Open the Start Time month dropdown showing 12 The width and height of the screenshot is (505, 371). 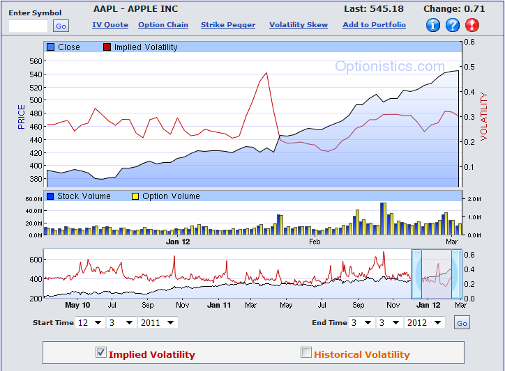[90, 322]
